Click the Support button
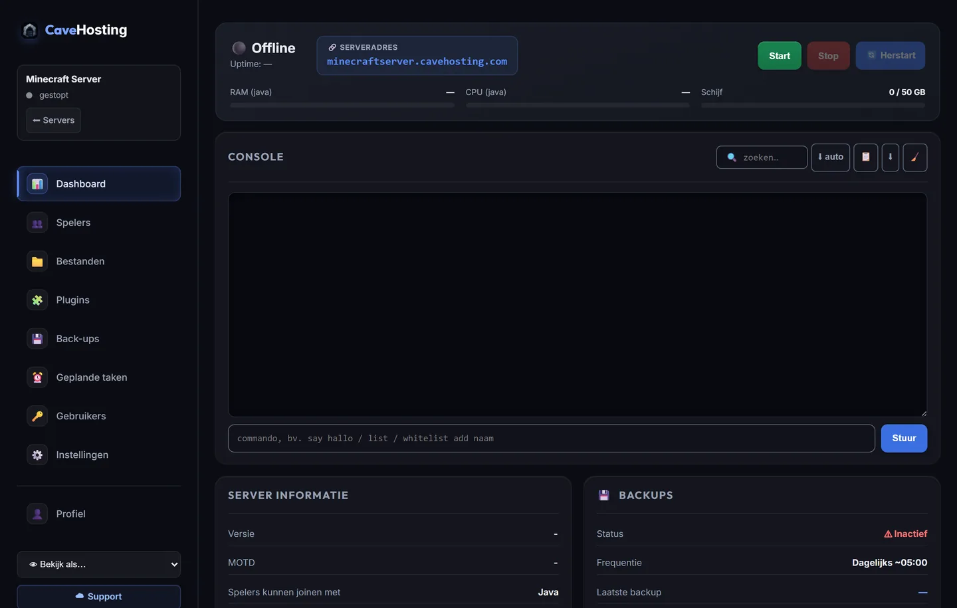Screen dimensions: 957x608 [x=98, y=596]
